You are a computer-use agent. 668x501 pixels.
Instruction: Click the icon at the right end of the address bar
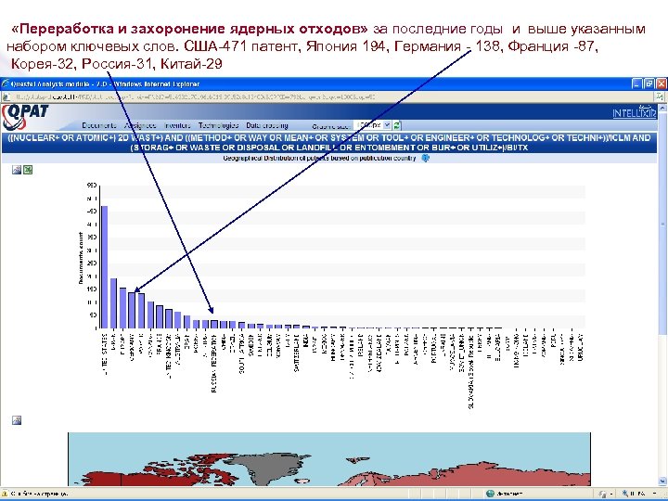(661, 97)
